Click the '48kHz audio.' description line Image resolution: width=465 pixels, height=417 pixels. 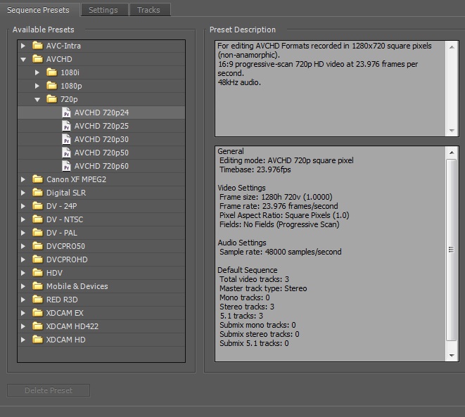239,82
